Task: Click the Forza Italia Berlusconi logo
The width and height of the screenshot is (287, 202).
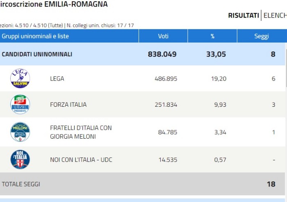Action: 20,104
